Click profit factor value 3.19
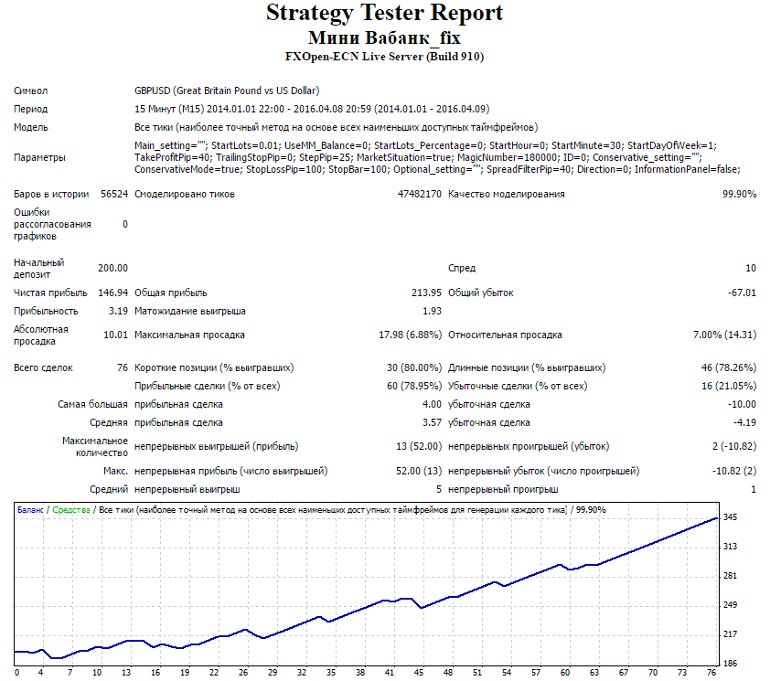 point(118,311)
